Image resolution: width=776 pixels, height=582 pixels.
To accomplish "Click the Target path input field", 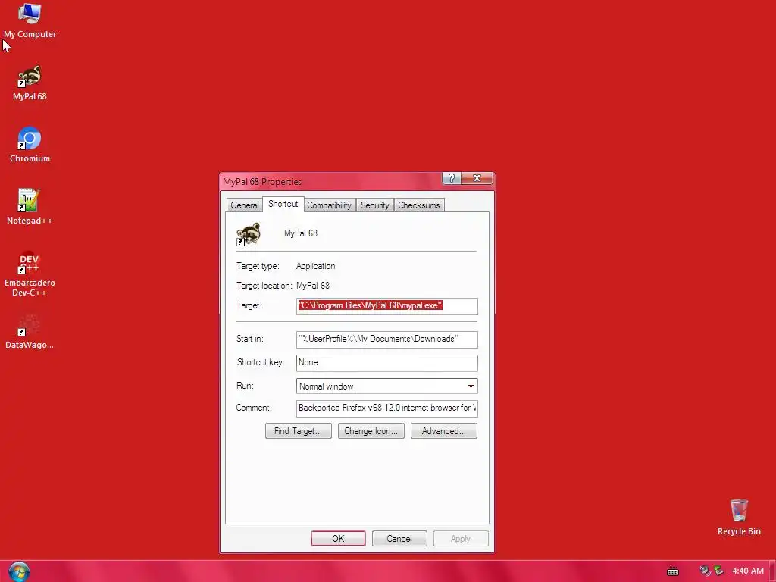I will (x=387, y=306).
